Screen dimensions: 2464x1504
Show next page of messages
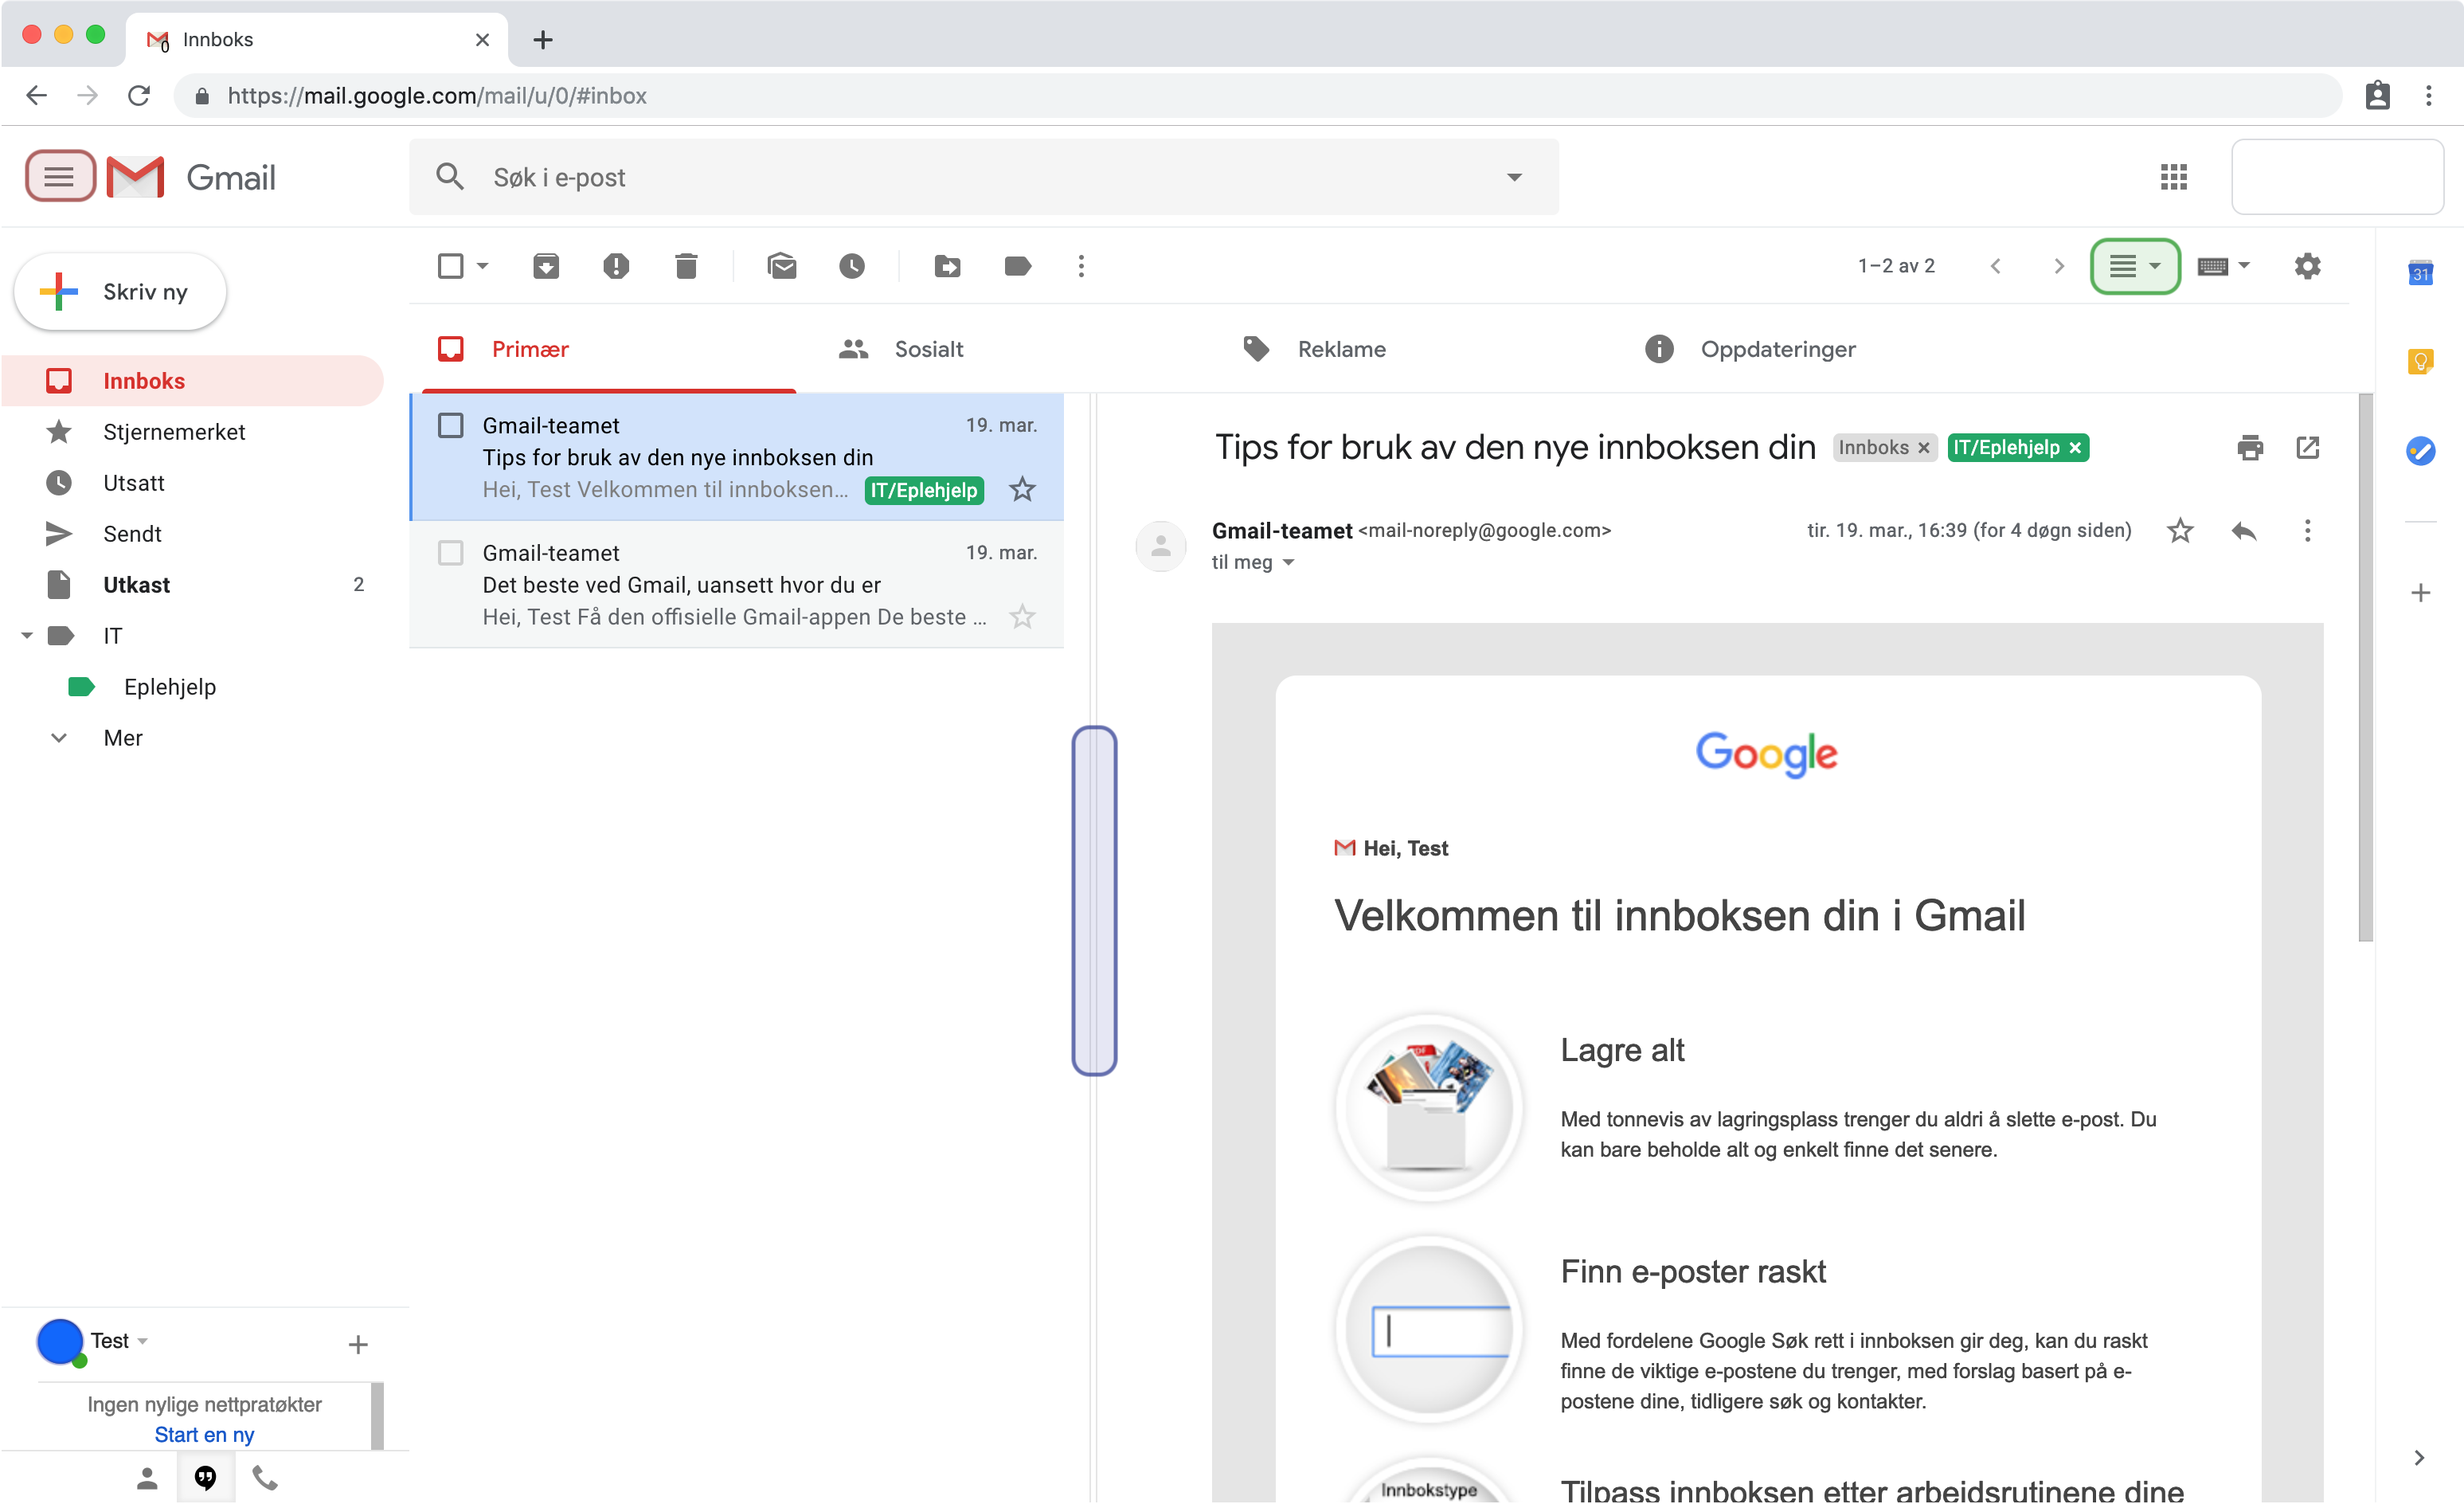2058,266
